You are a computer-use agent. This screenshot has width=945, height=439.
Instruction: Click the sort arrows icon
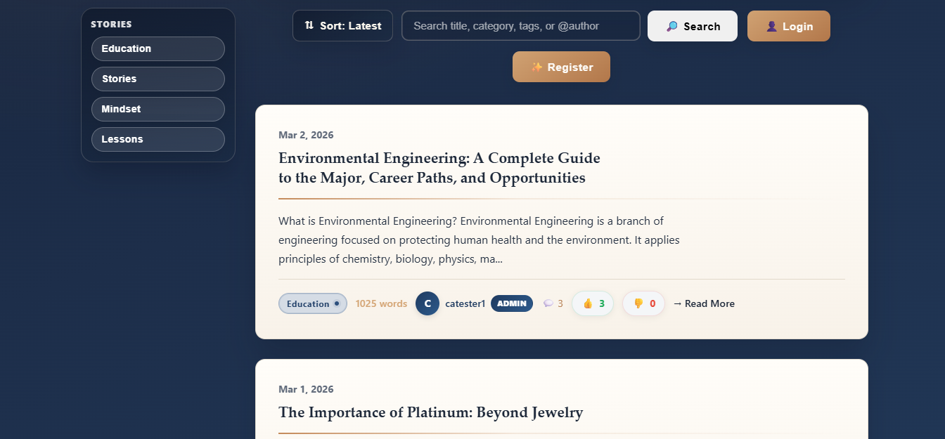point(309,26)
